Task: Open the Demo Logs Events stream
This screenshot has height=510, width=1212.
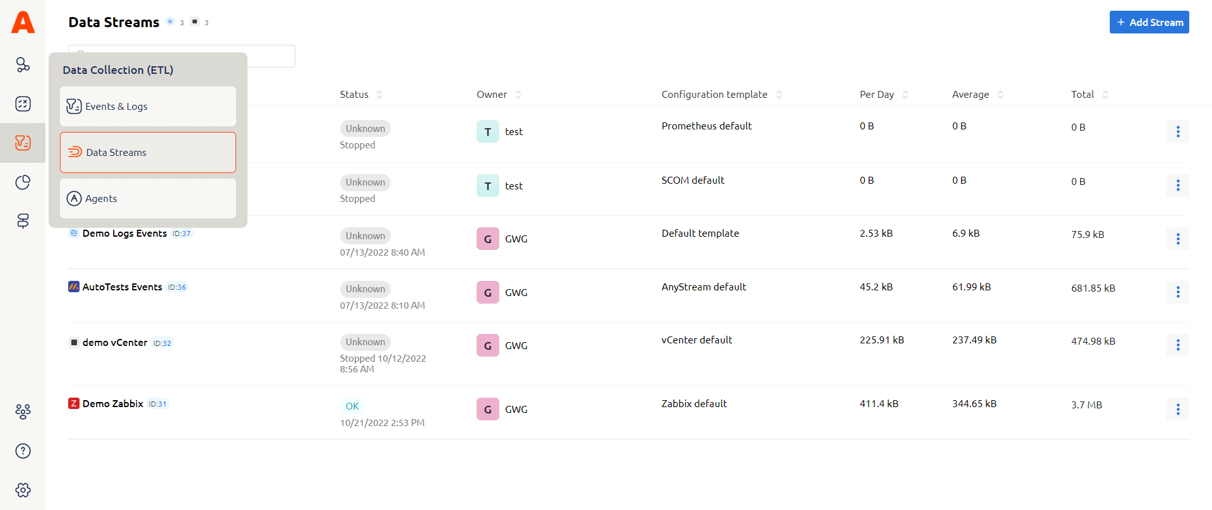Action: coord(124,233)
